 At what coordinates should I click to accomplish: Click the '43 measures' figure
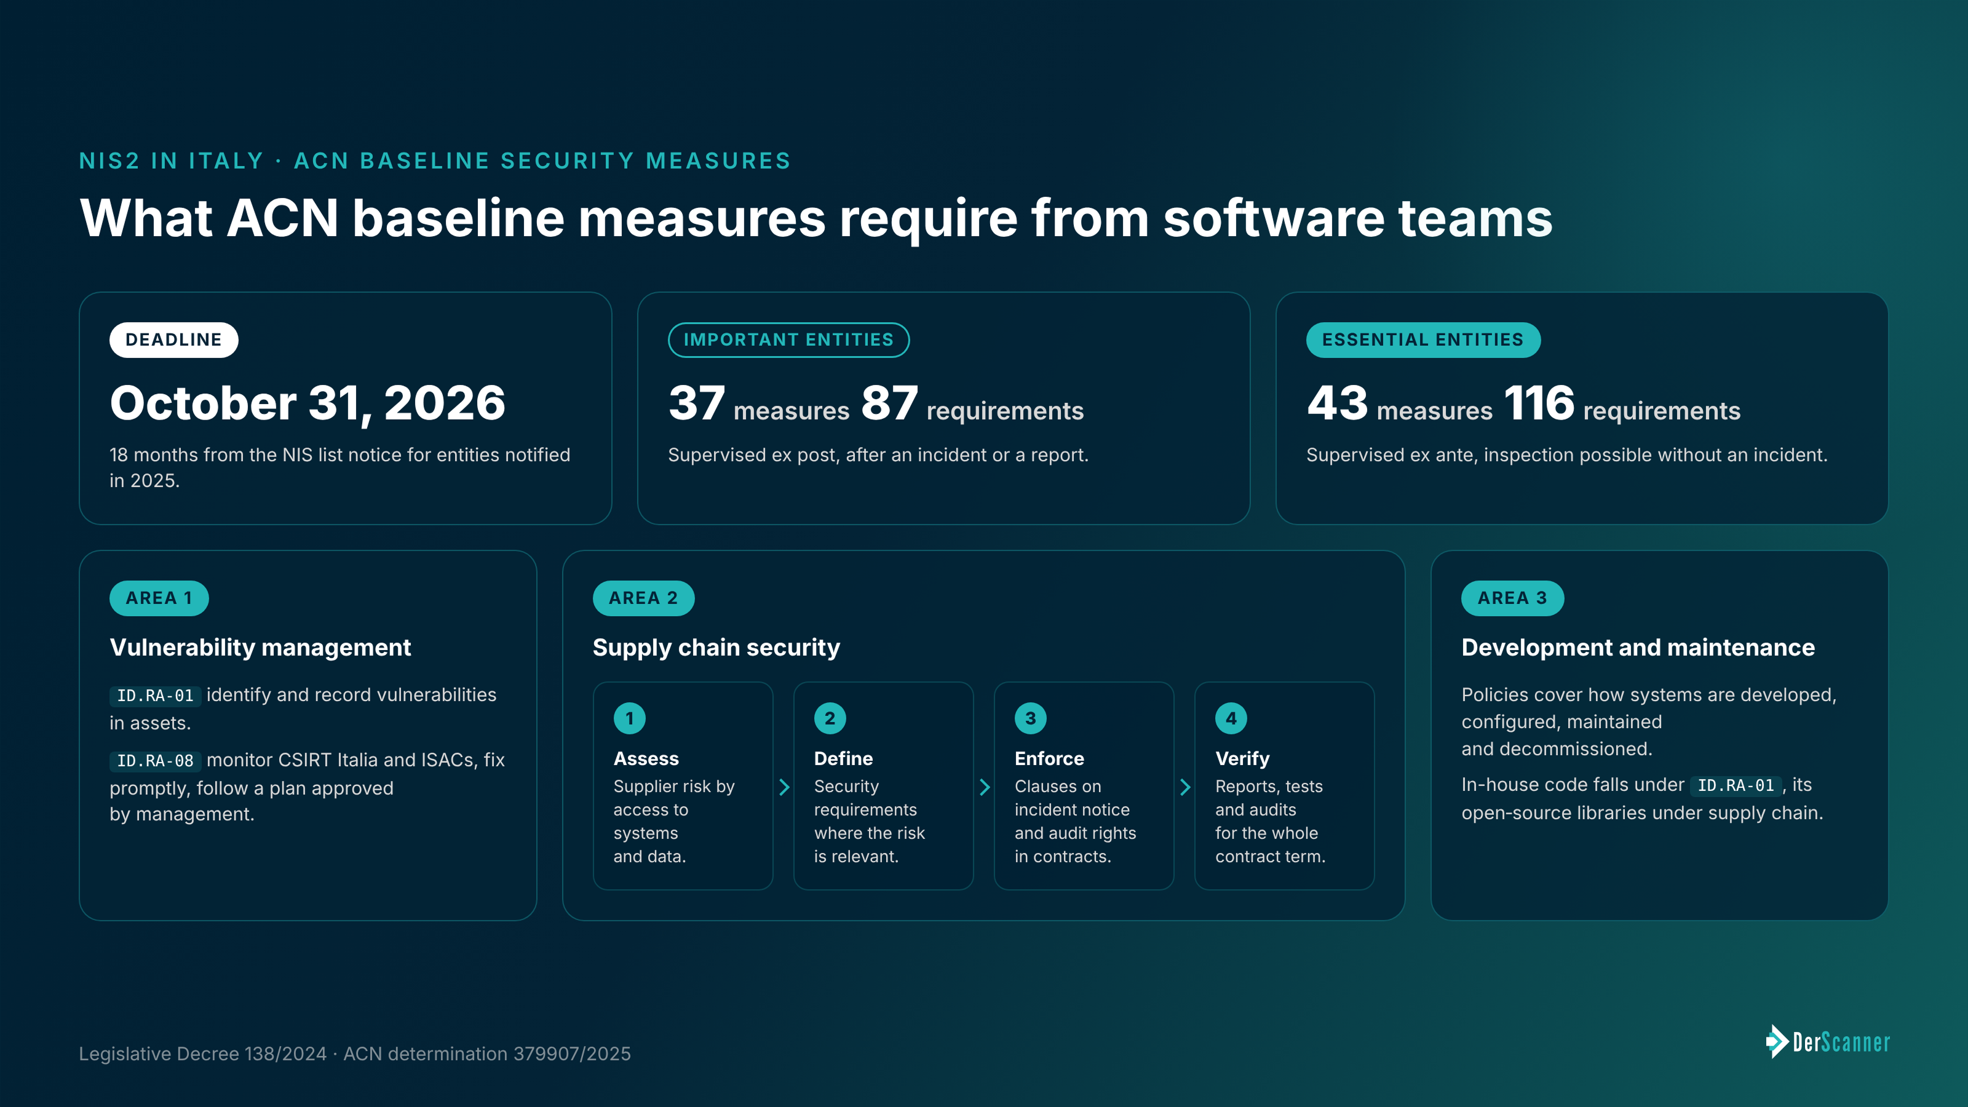1400,403
